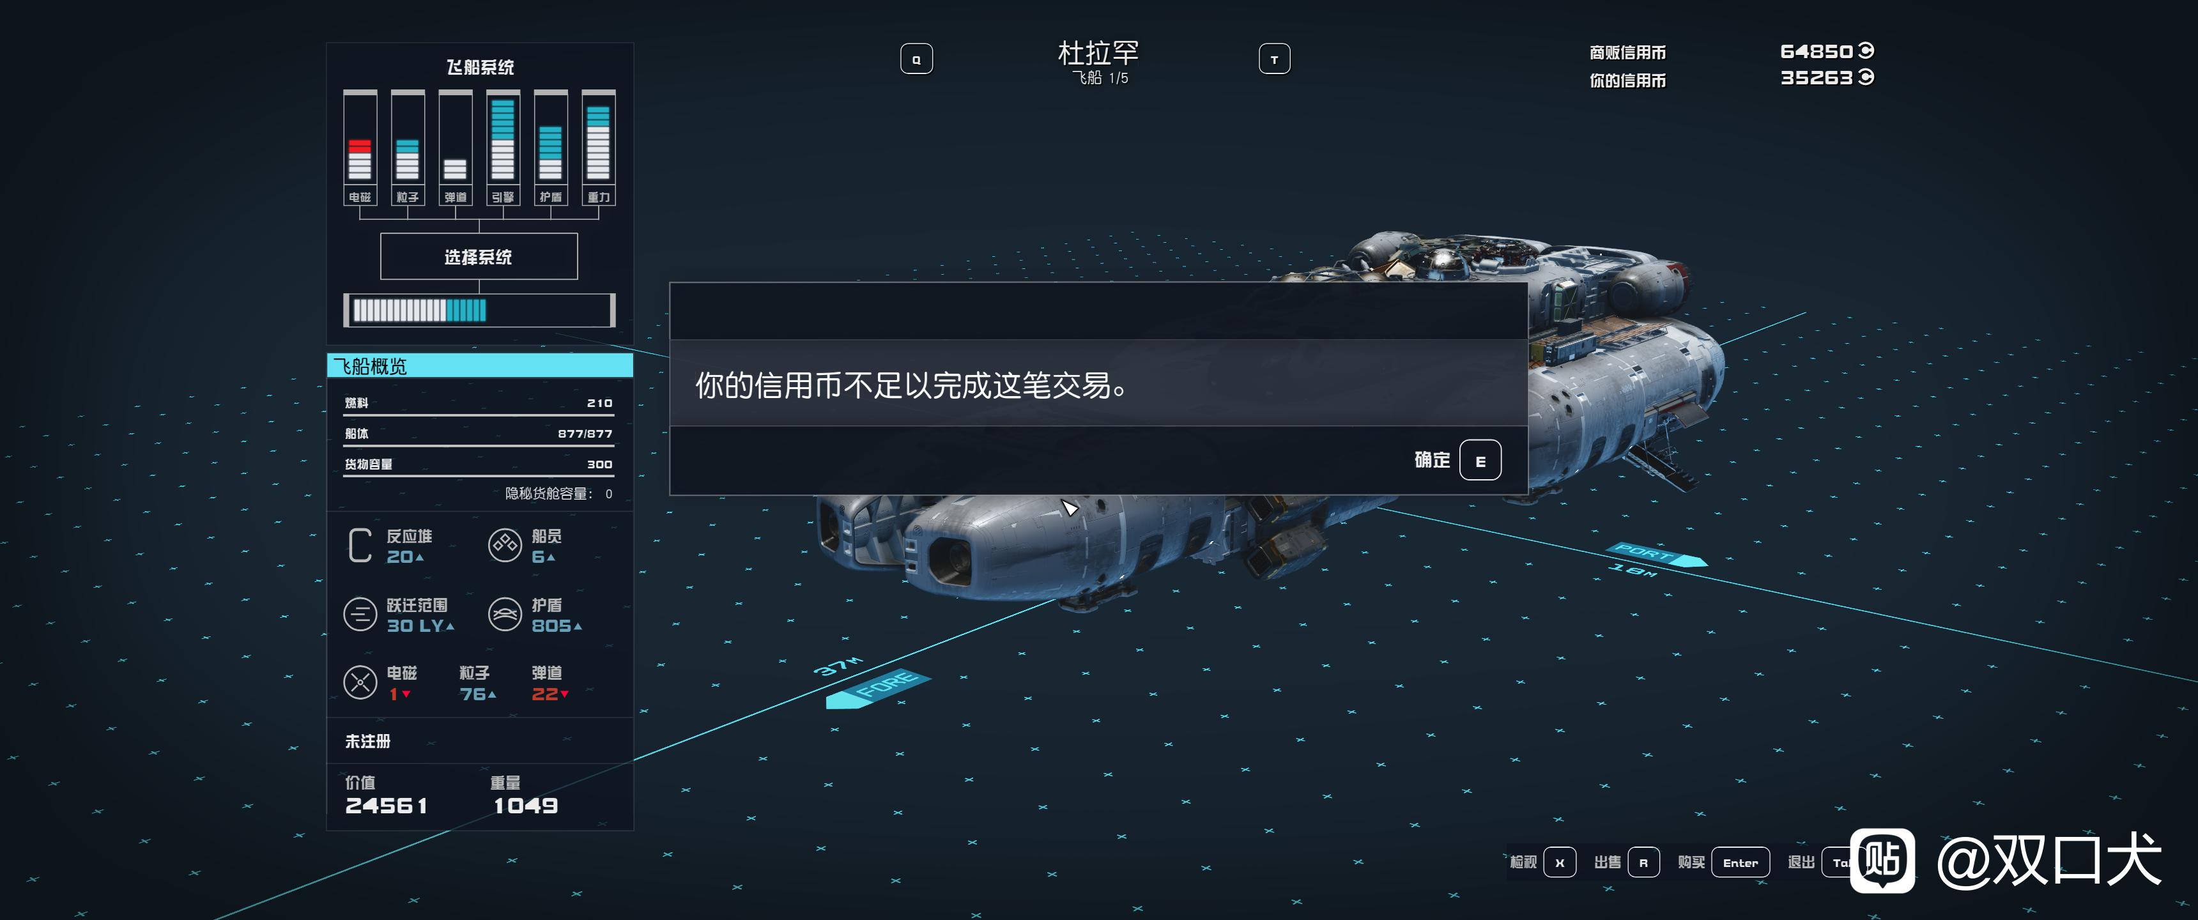Click the shield 护盾 stat icon
Screen dimensions: 2198x920
(x=504, y=615)
